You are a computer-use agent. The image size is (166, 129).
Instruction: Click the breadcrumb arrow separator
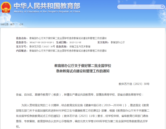point(17,24)
